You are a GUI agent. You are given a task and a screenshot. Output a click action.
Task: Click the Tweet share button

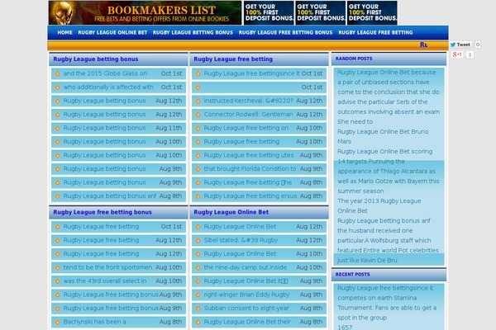[x=460, y=45]
